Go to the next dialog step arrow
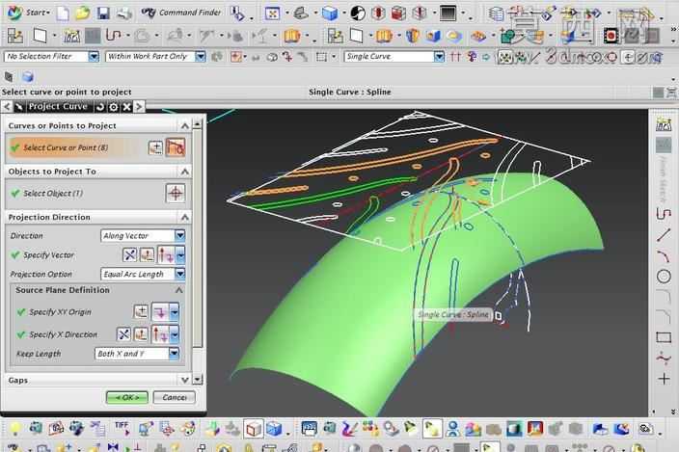The width and height of the screenshot is (679, 452). click(x=139, y=106)
